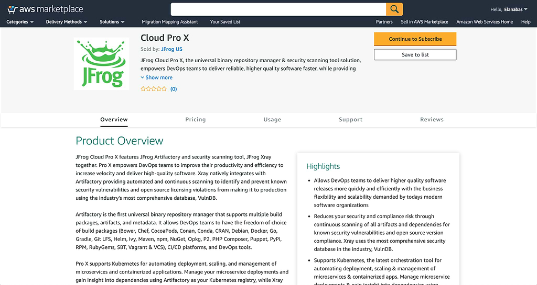Switch to the Reviews tab
This screenshot has height=285, width=537.
(x=432, y=119)
